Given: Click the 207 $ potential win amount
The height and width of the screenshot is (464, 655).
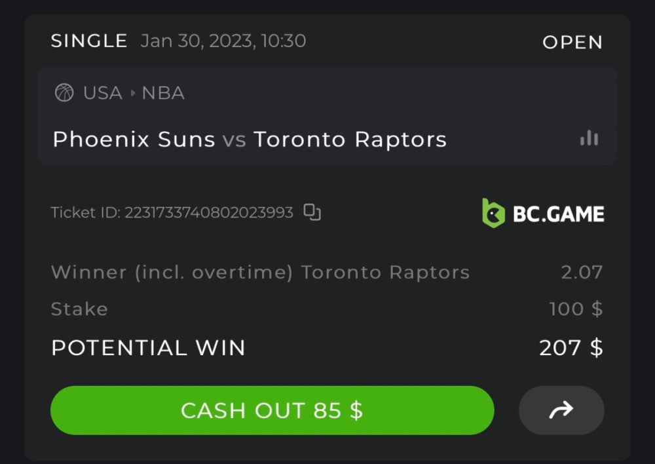Looking at the screenshot, I should tap(571, 347).
